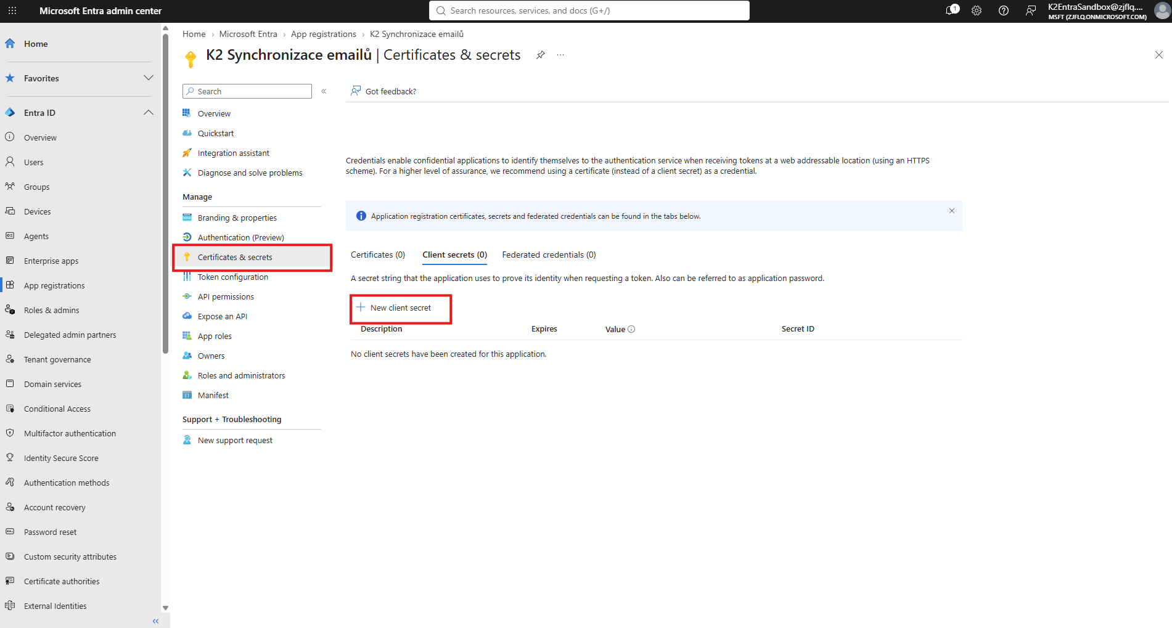Collapse the left navigation pane
The height and width of the screenshot is (628, 1172).
(155, 621)
